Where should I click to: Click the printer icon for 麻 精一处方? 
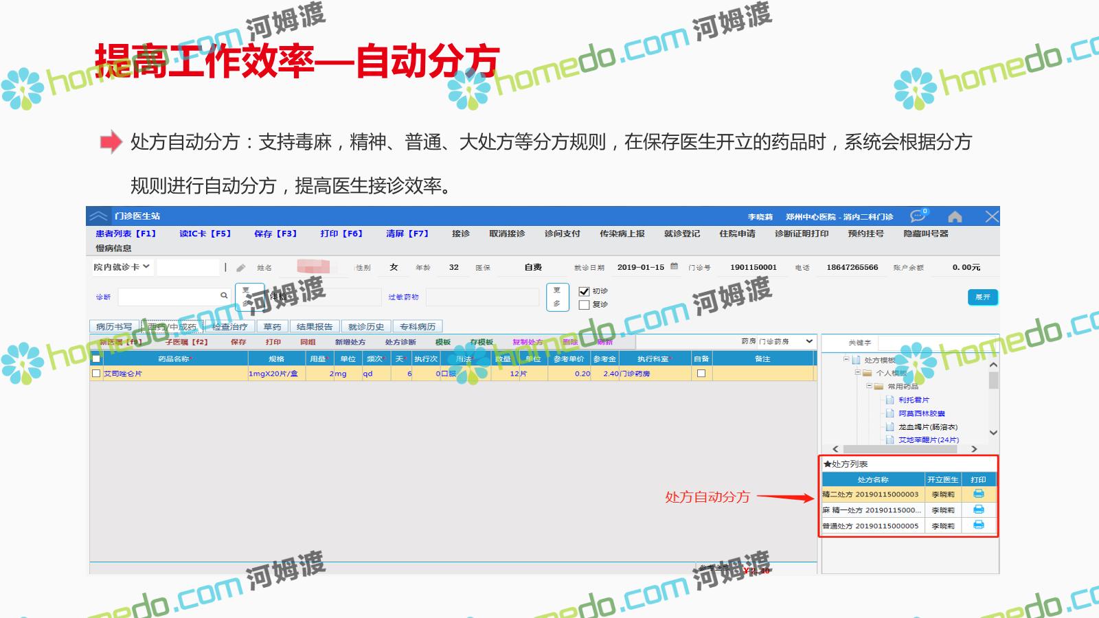(979, 510)
